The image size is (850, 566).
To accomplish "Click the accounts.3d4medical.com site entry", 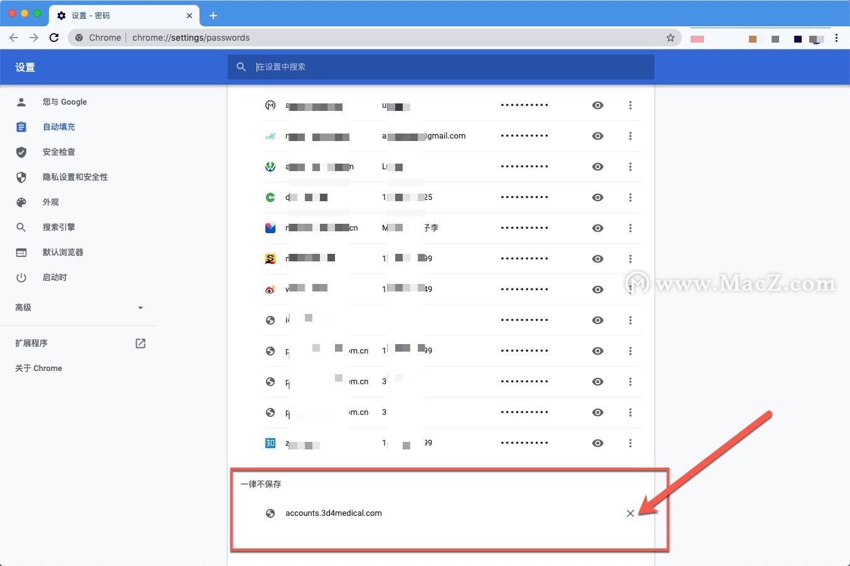I will pos(334,513).
